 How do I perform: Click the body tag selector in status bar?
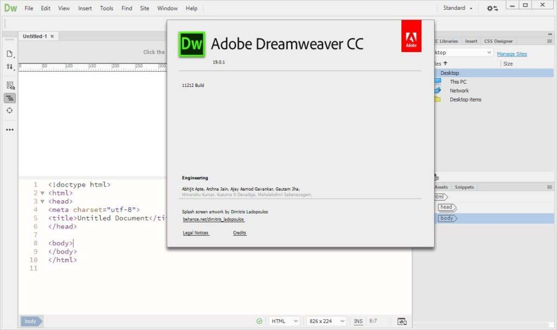click(x=31, y=321)
